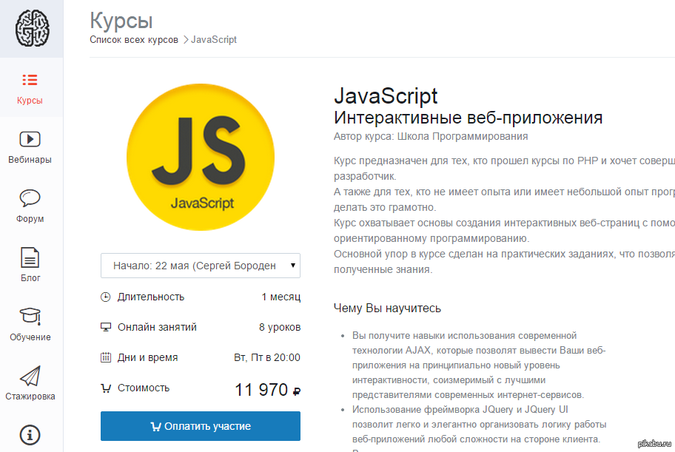Viewport: 675px width, 452px height.
Task: Open the Список всех курсов breadcrumb link
Action: pos(134,40)
